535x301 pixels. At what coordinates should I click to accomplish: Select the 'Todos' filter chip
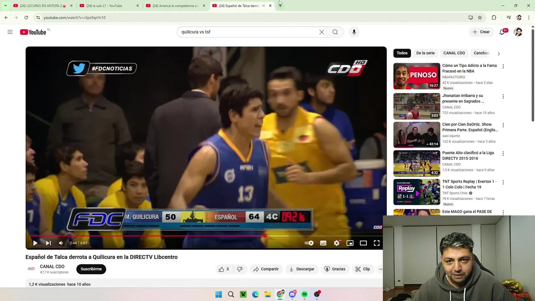pos(402,53)
